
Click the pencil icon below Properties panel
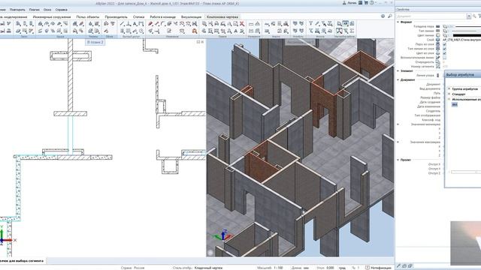point(399,265)
